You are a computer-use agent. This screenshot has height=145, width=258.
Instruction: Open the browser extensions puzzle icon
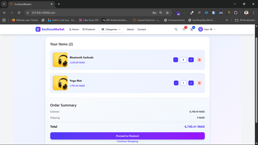pyautogui.click(x=236, y=13)
